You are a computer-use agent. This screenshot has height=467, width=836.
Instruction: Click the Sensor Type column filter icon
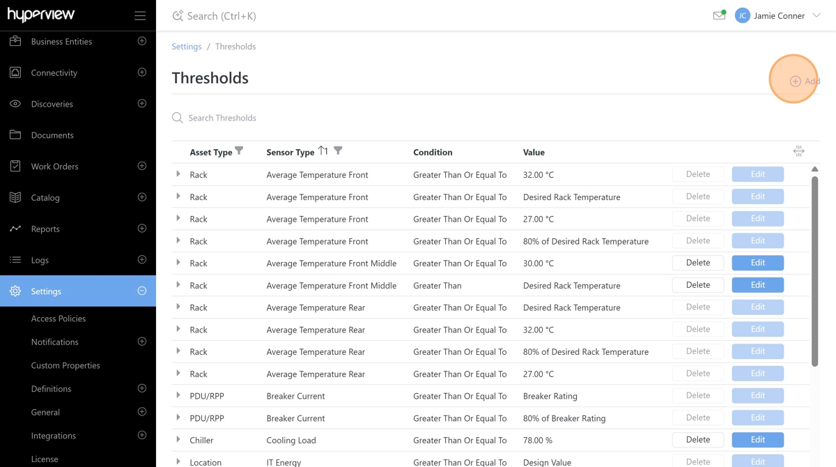click(338, 151)
